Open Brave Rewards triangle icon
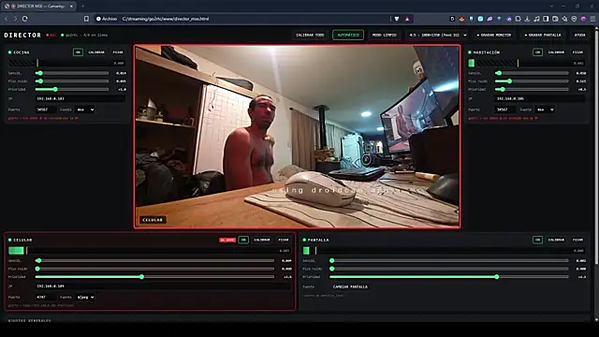The width and height of the screenshot is (599, 337). coord(407,19)
